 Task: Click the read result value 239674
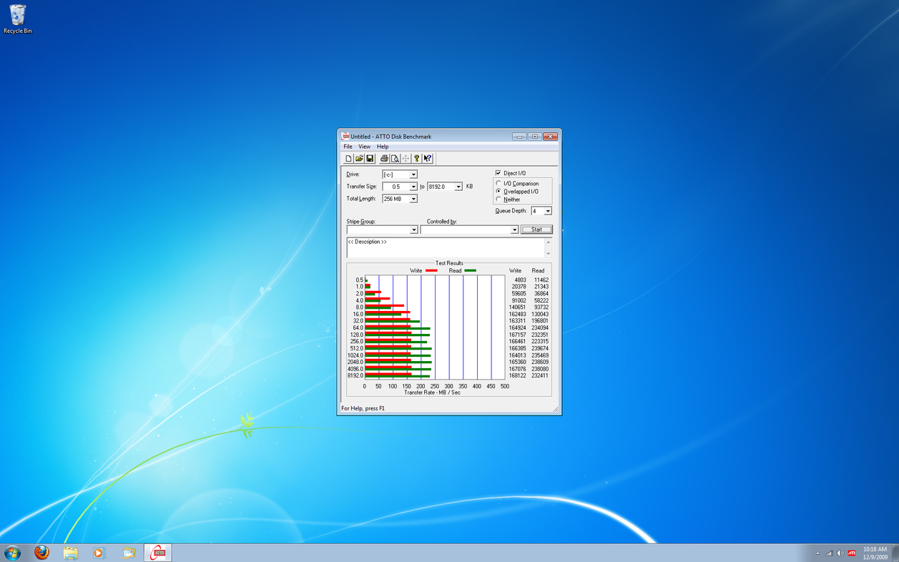[540, 348]
